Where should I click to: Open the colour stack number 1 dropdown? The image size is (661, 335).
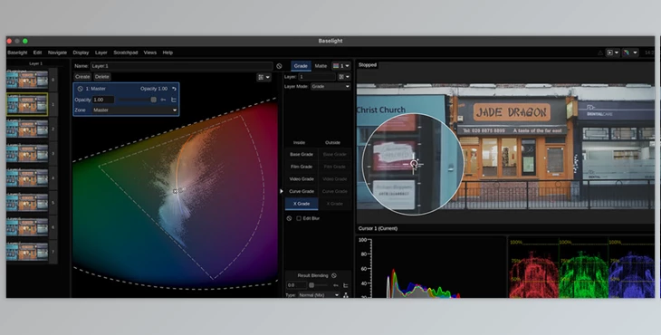[x=341, y=66]
